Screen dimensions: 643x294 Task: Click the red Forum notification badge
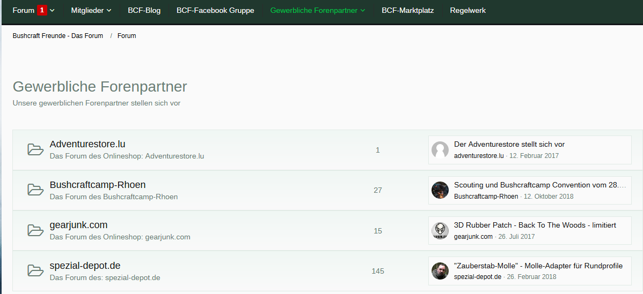click(42, 10)
